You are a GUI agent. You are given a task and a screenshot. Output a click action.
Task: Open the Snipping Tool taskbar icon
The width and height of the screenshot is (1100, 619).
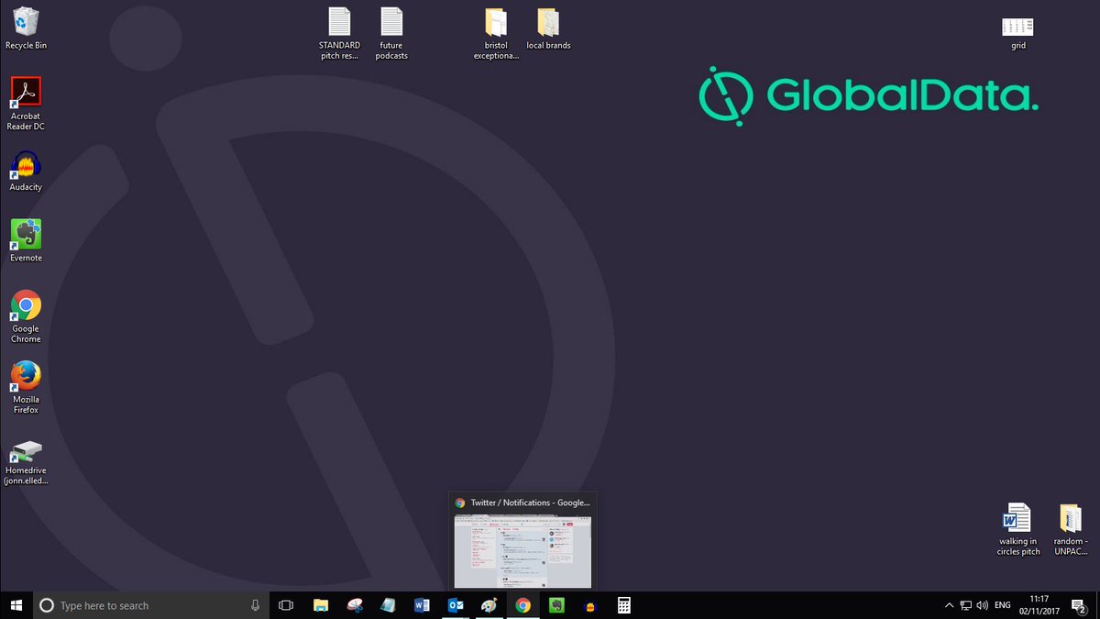point(355,605)
